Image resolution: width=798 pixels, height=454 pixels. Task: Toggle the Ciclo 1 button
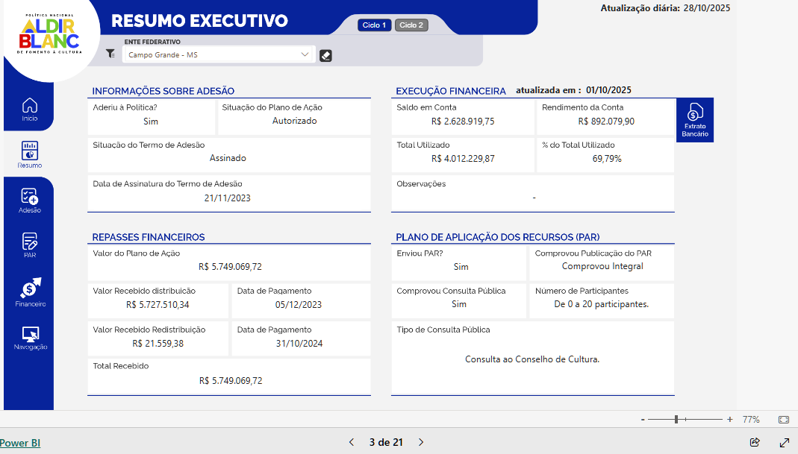click(x=374, y=25)
